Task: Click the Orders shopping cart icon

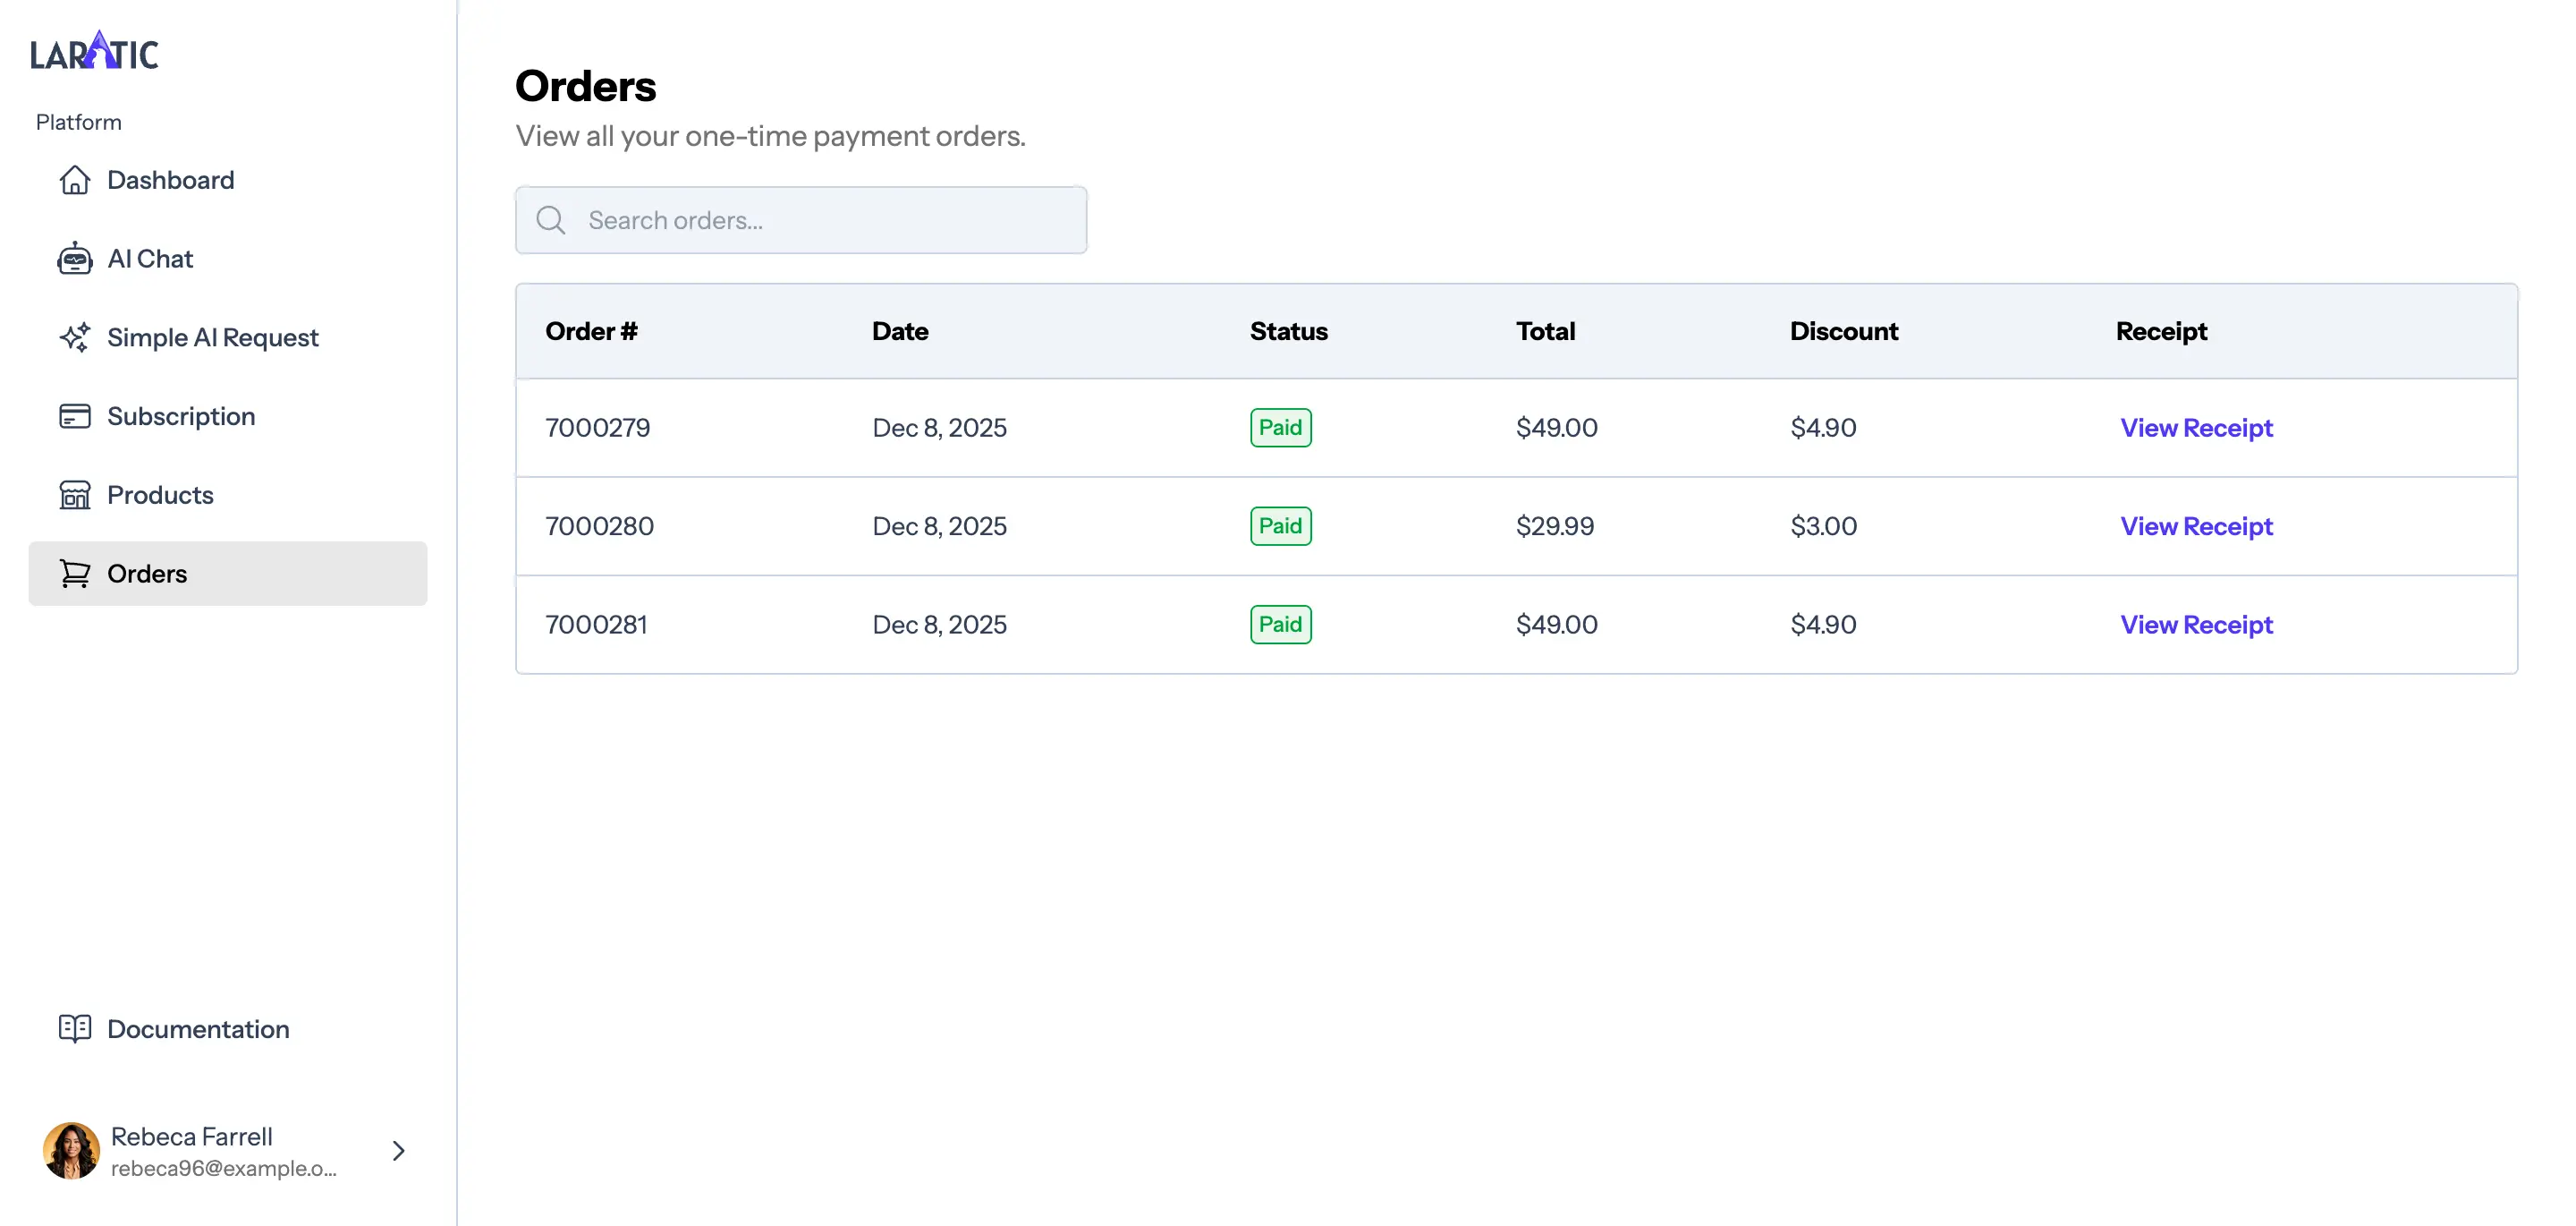Action: pyautogui.click(x=75, y=574)
